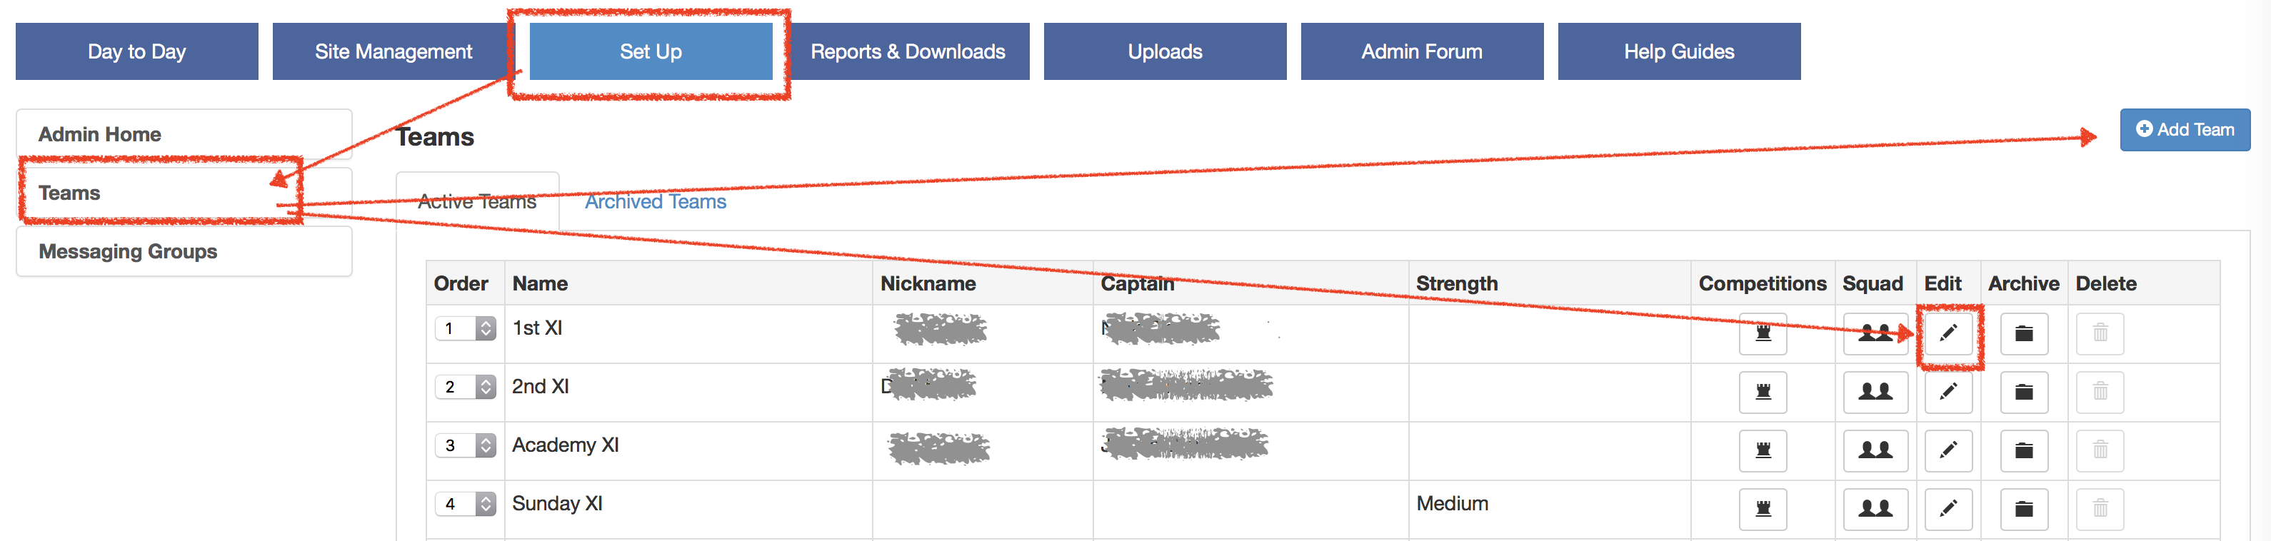Archive the 2nd XI team
This screenshot has width=2271, height=541.
coord(2023,391)
